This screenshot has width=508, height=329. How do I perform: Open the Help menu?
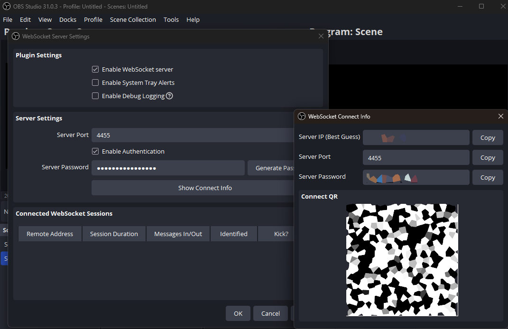click(193, 20)
